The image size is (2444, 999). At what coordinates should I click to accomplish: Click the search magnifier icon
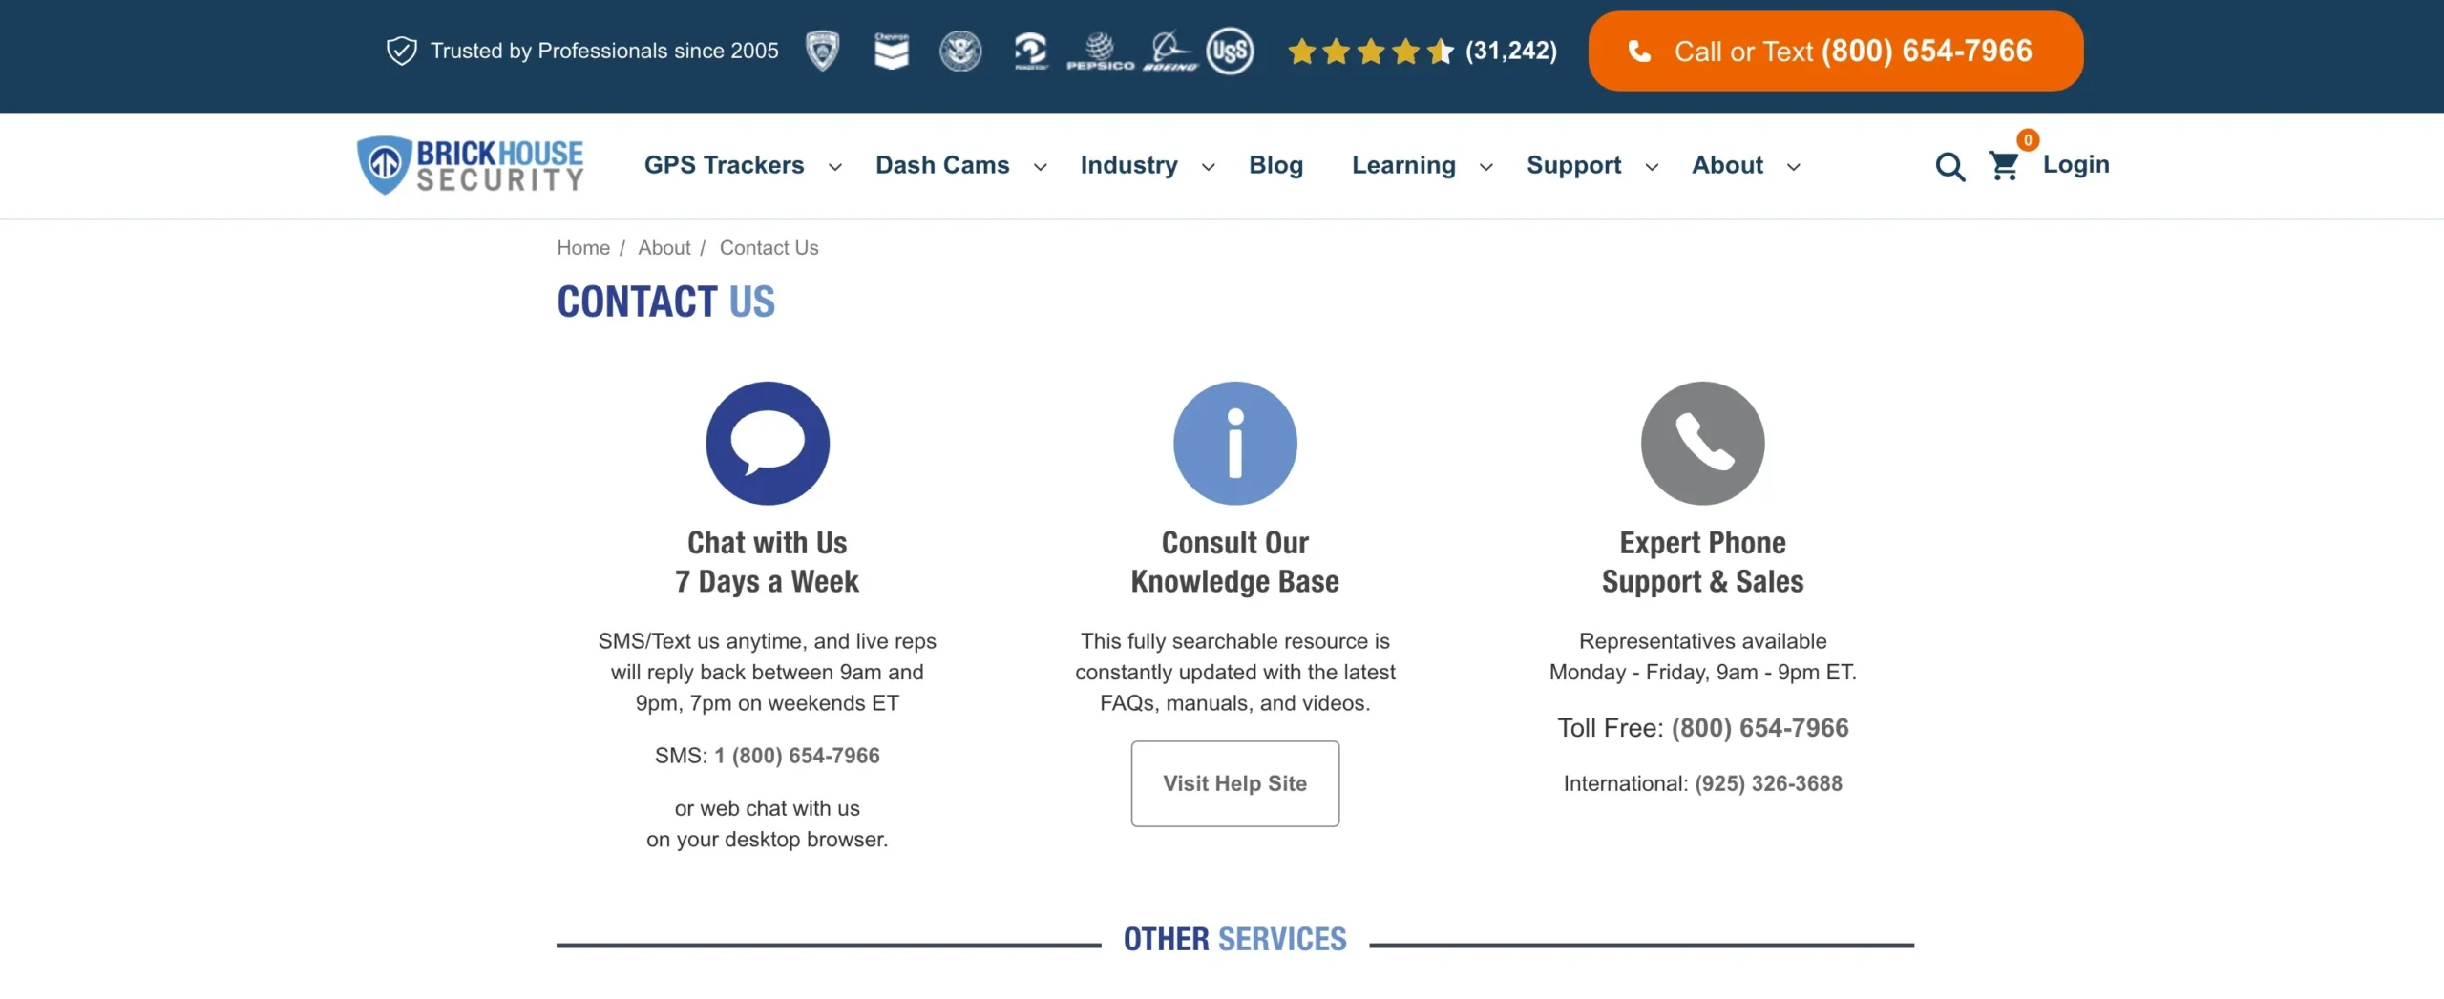pyautogui.click(x=1949, y=167)
